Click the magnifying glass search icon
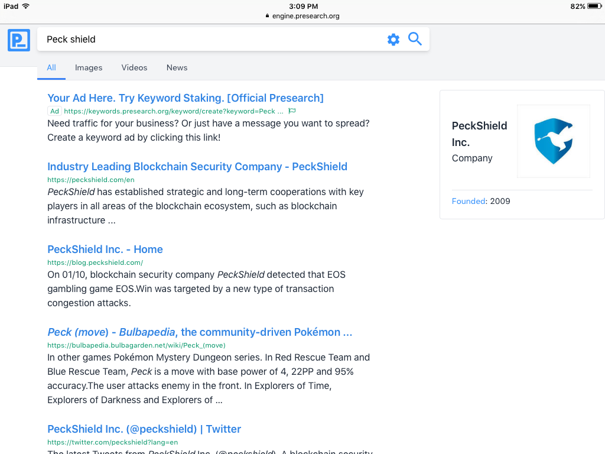 pos(415,39)
